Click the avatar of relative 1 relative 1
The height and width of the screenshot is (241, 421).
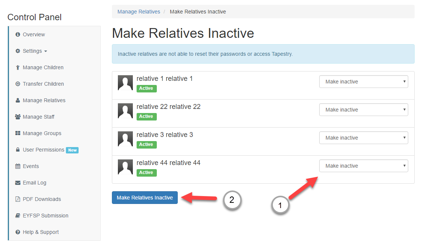coord(125,83)
